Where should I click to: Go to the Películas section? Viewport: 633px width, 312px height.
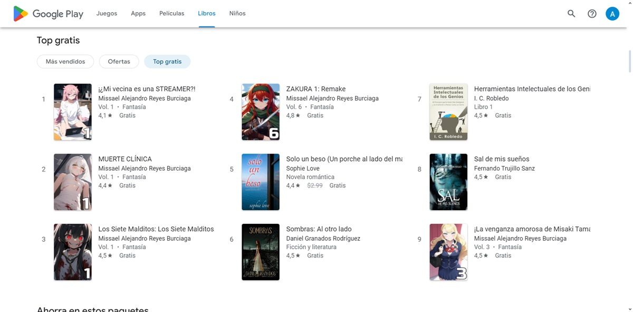(x=171, y=13)
